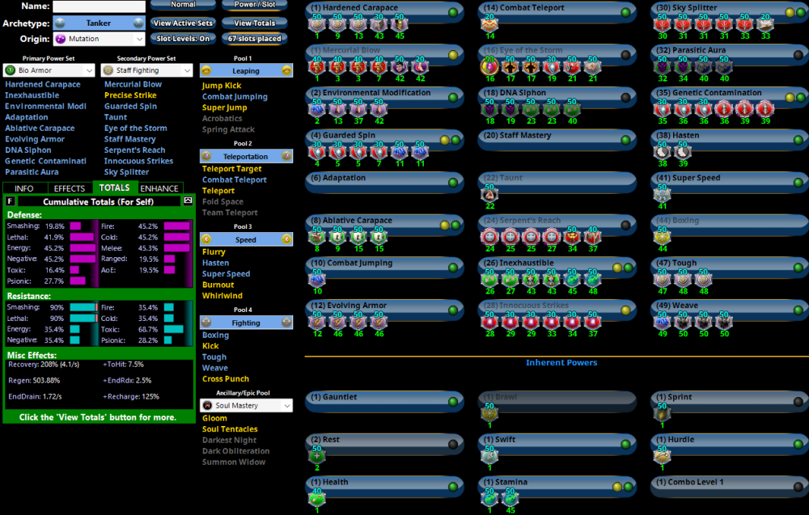Open the Origin dropdown showing Mutation
809x515 pixels.
(x=99, y=39)
